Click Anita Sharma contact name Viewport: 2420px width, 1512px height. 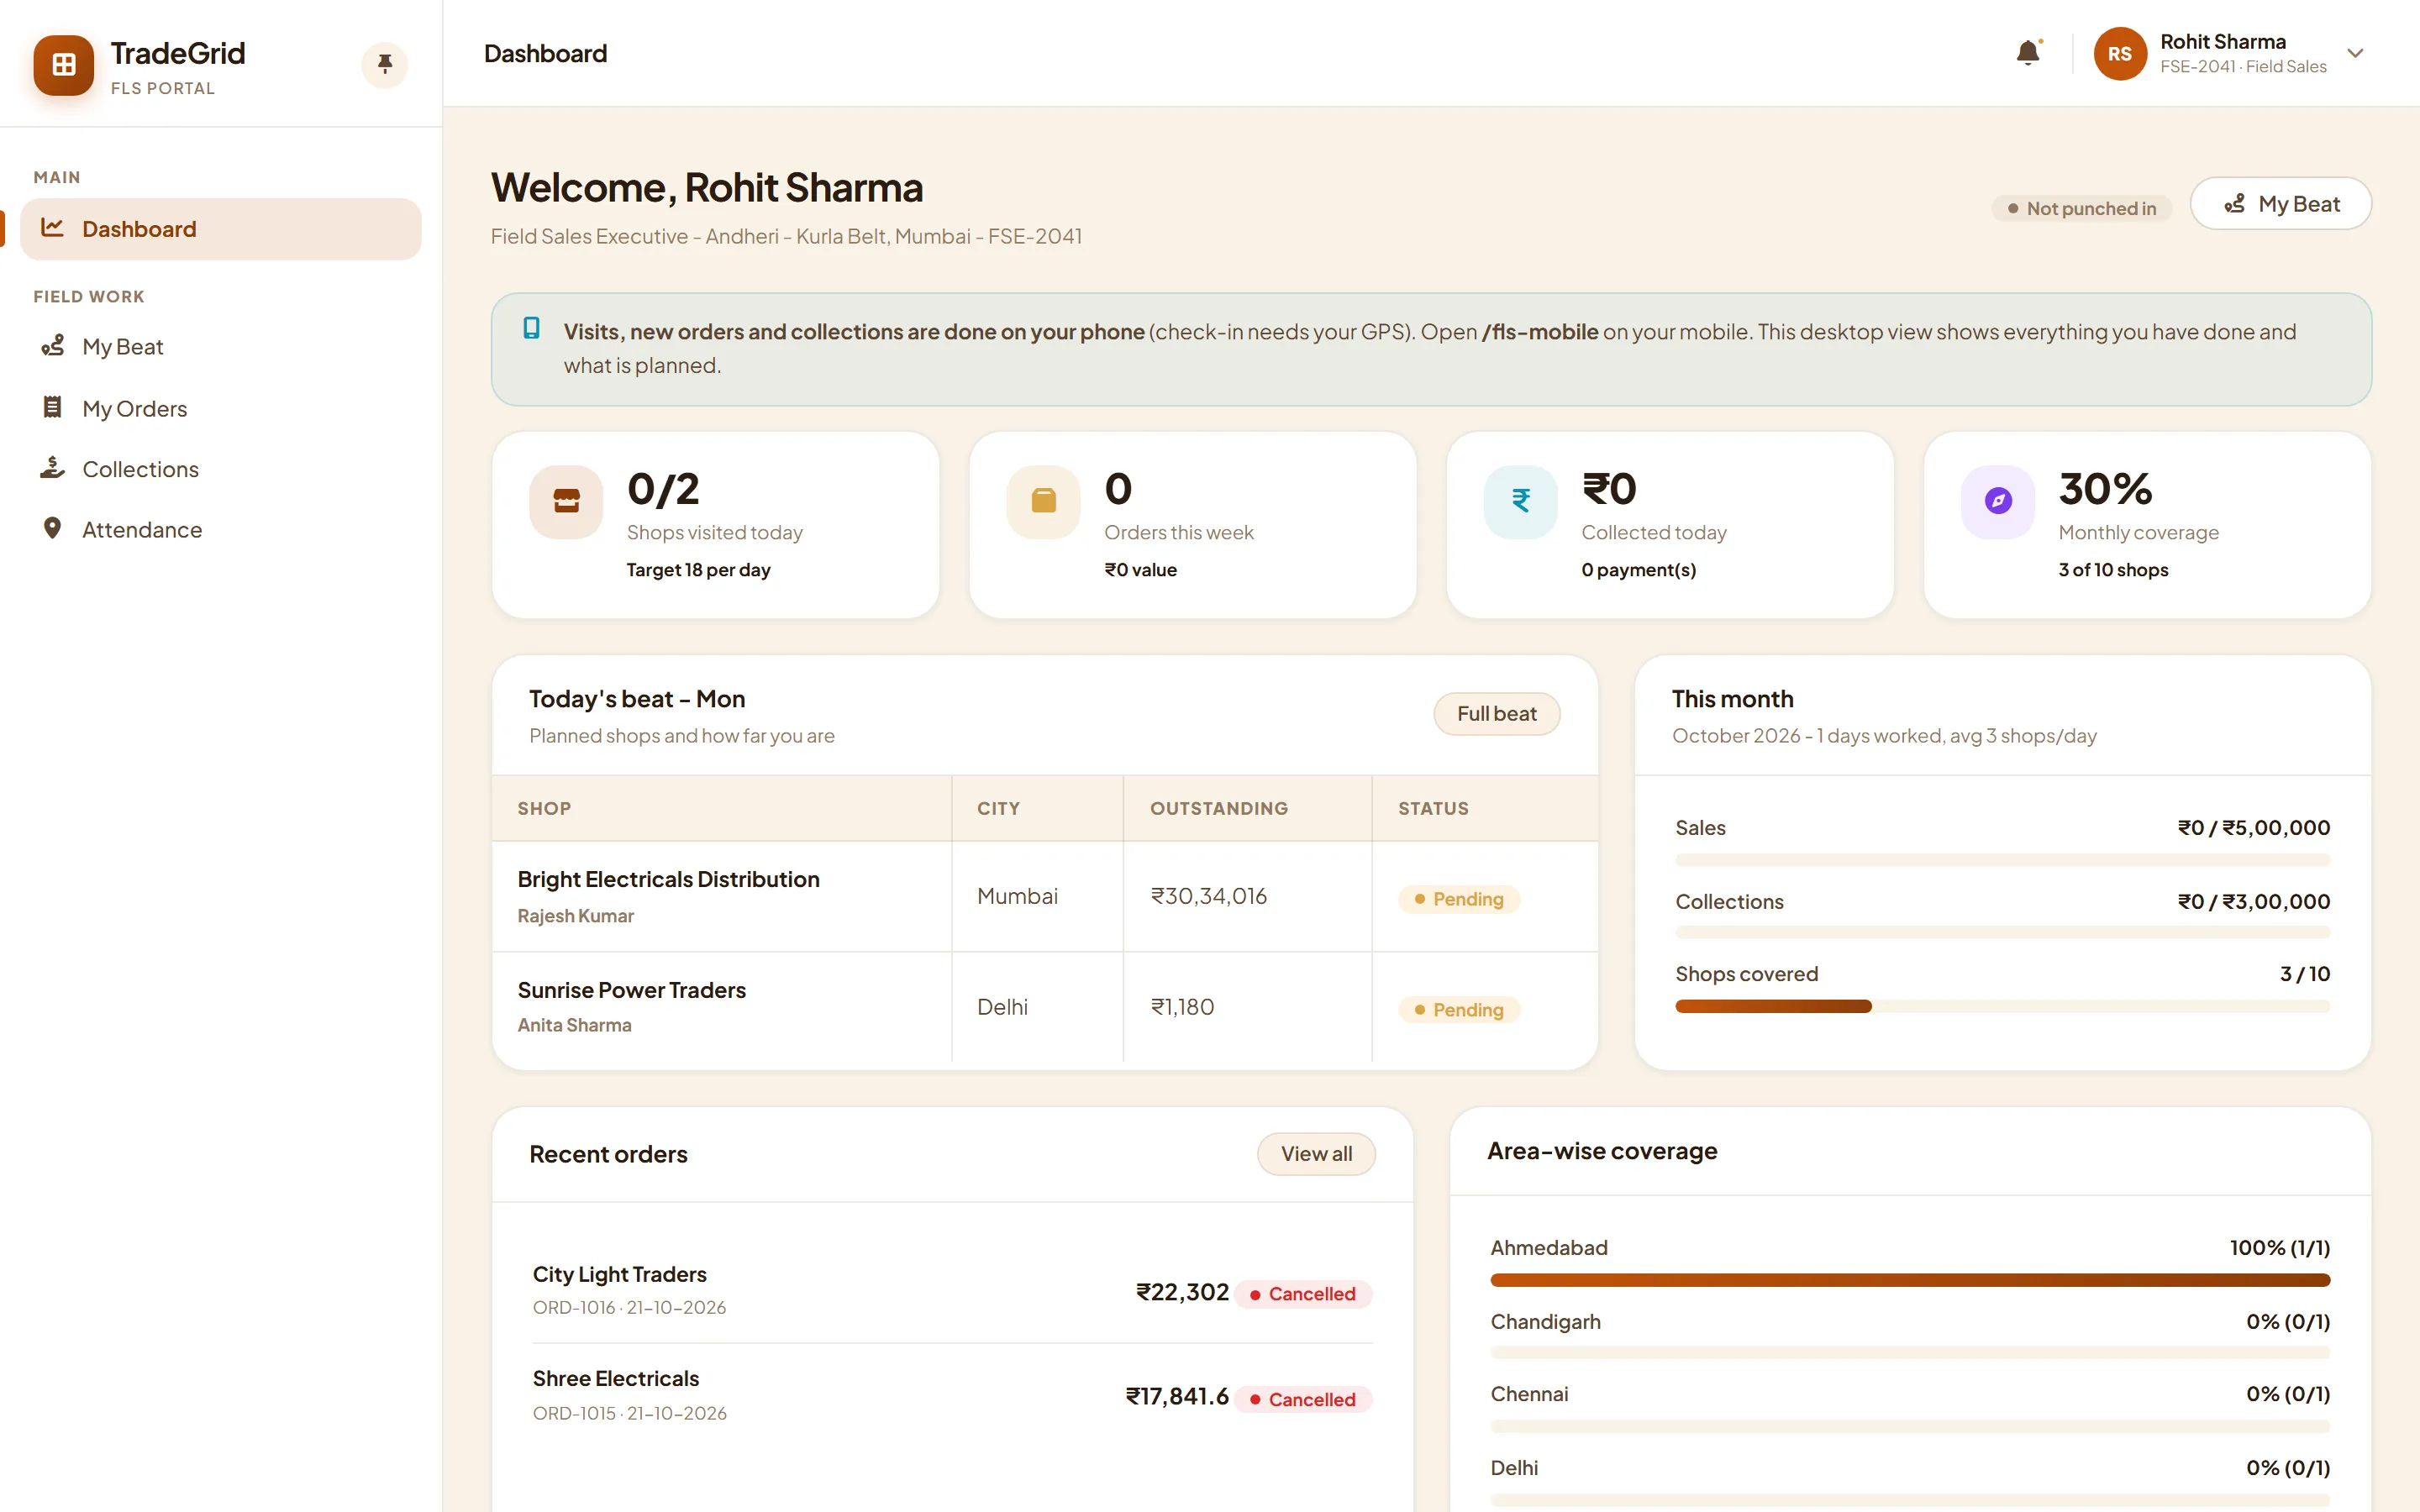(574, 1025)
